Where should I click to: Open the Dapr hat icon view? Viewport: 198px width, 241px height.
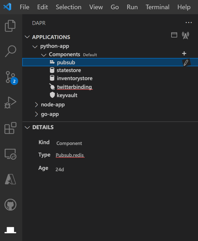(x=10, y=230)
